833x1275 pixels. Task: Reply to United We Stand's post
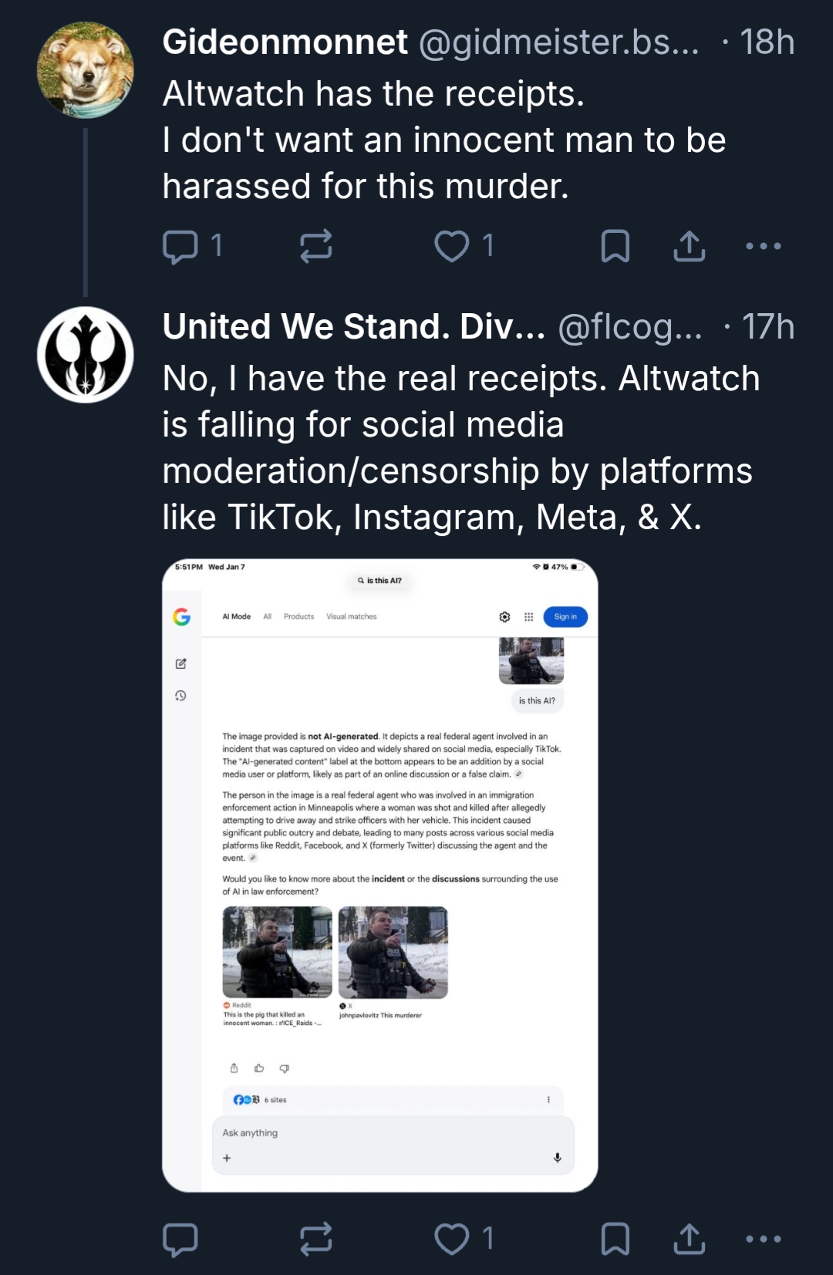coord(180,1240)
